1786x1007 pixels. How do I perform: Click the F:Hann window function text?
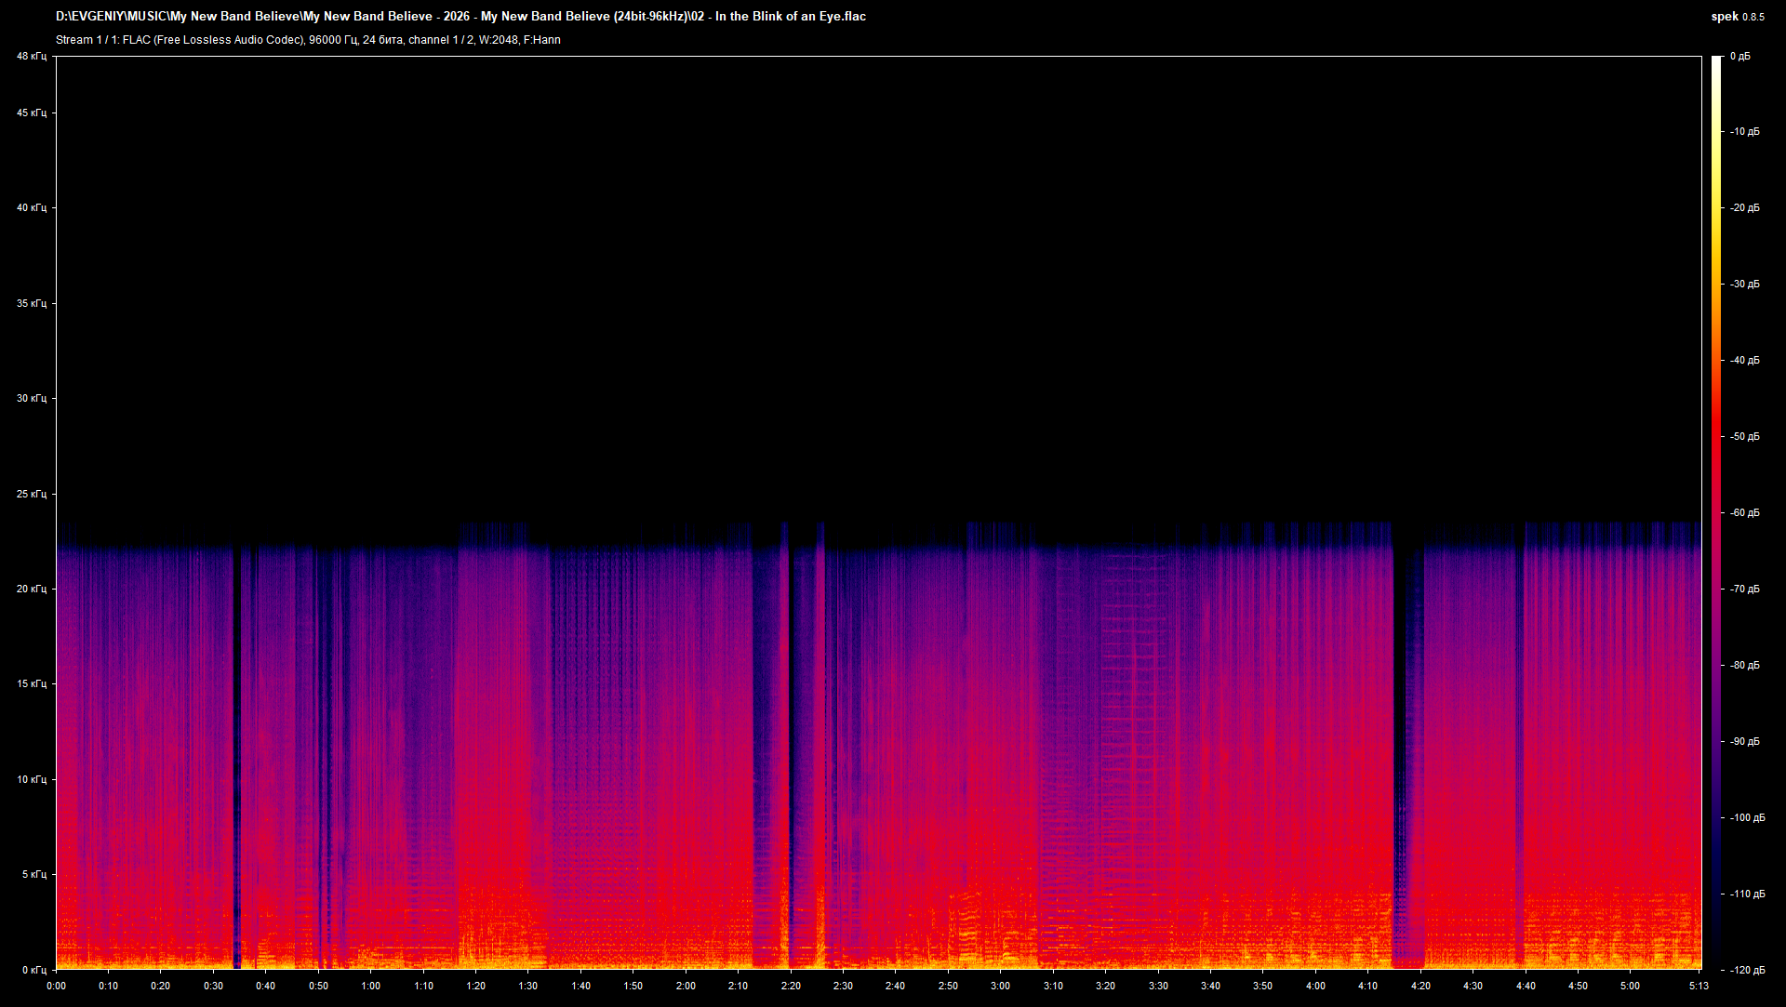tap(542, 40)
